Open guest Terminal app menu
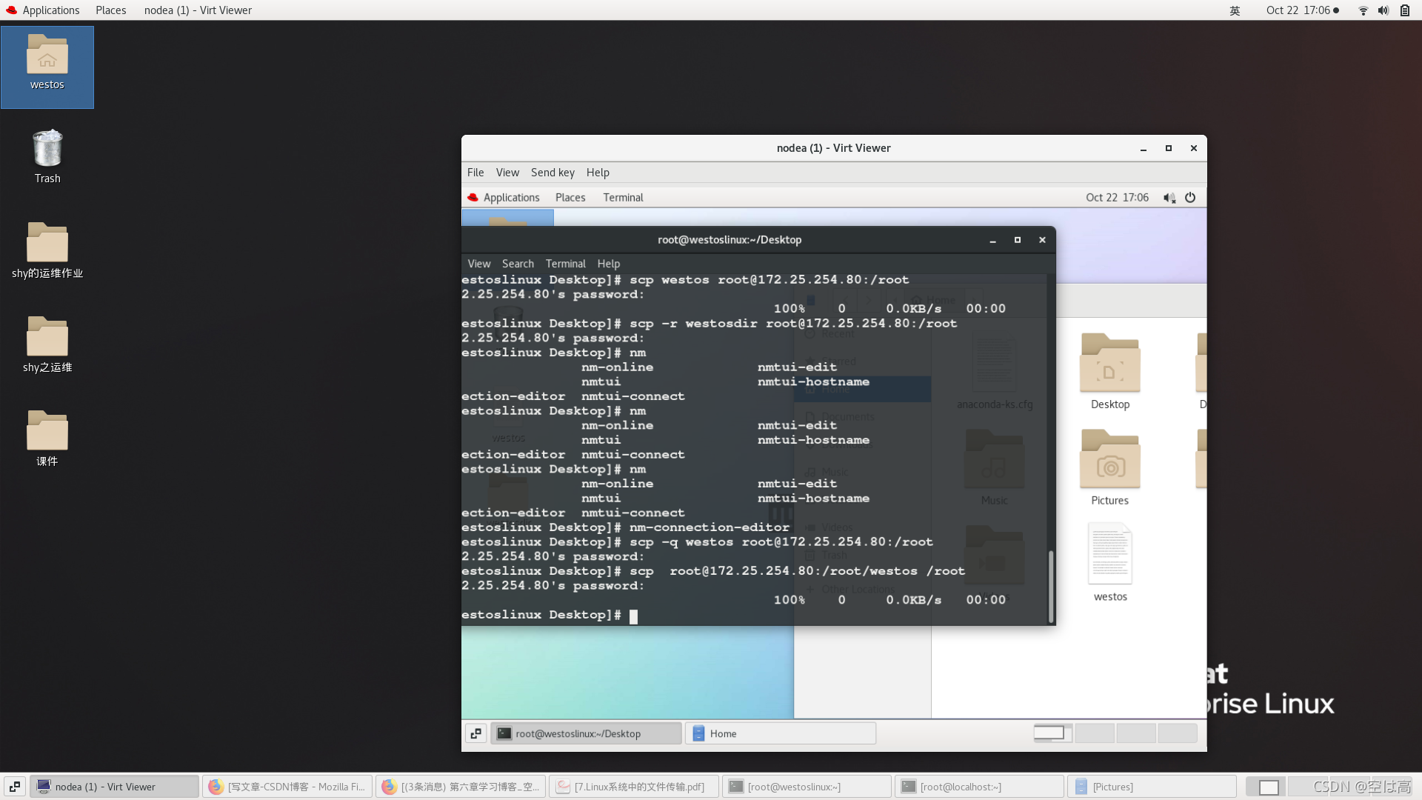Image resolution: width=1422 pixels, height=800 pixels. [x=623, y=198]
